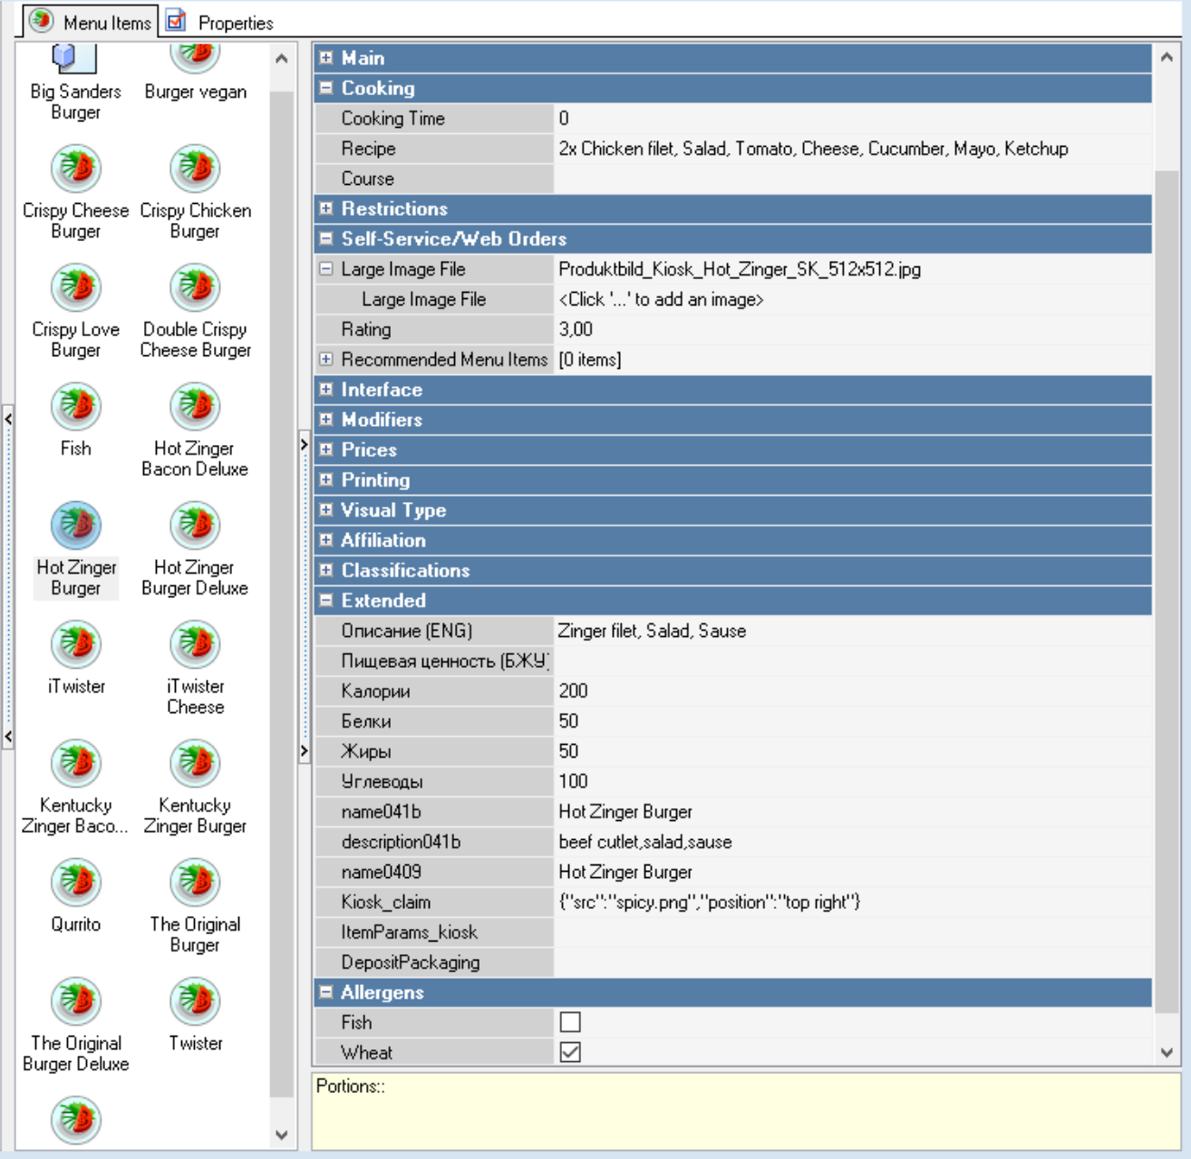1191x1159 pixels.
Task: Select the Fish menu item icon
Action: 76,406
